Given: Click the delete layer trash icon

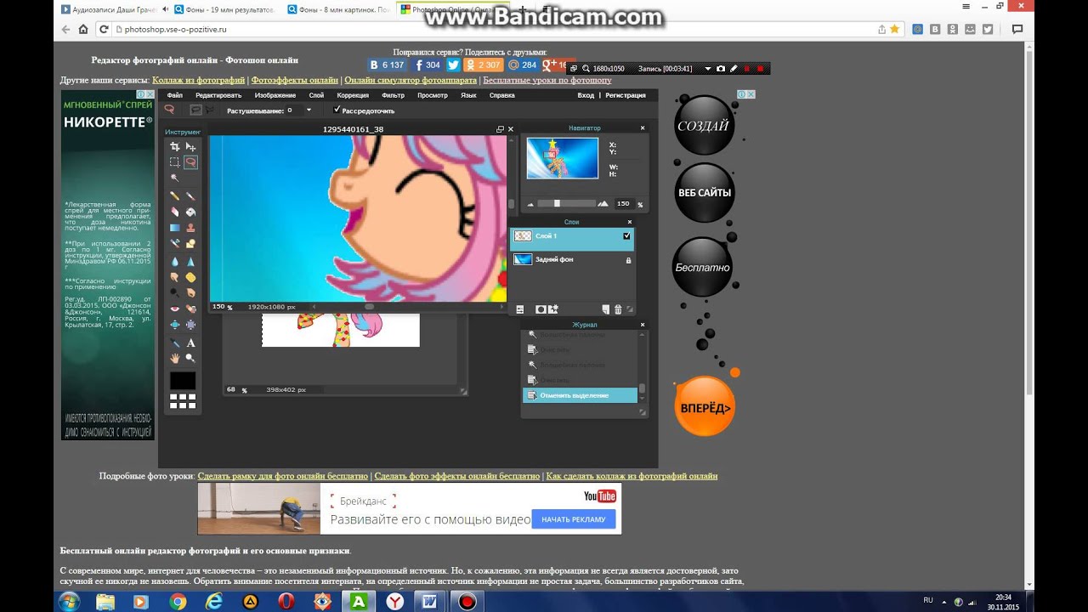Looking at the screenshot, I should [618, 309].
